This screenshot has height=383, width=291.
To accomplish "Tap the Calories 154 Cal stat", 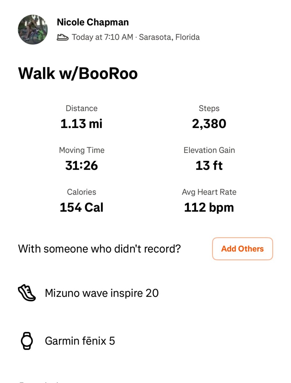I will (82, 201).
